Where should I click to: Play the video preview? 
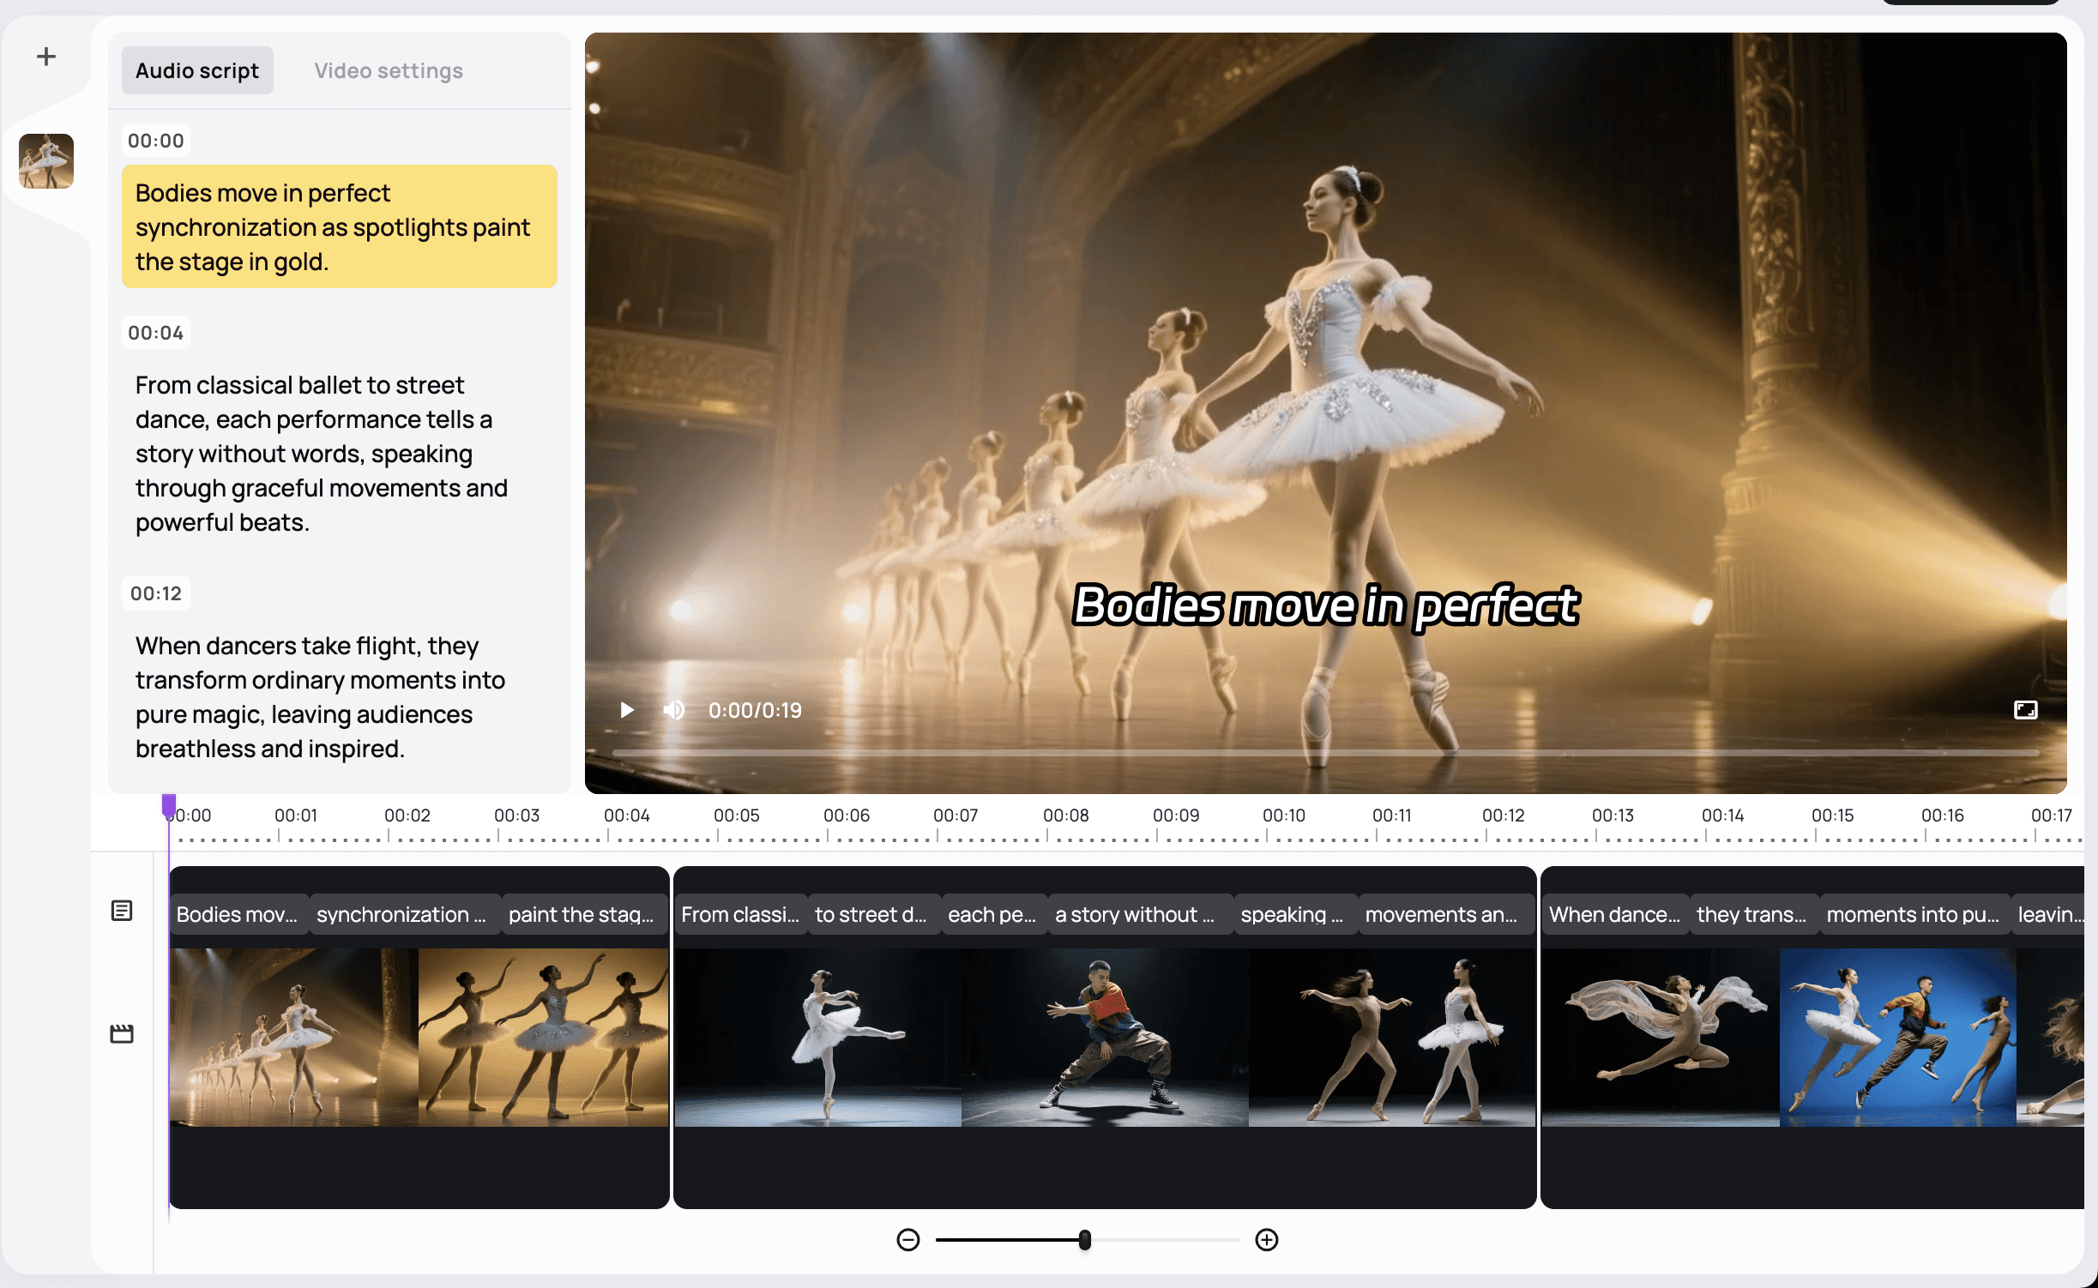tap(627, 710)
